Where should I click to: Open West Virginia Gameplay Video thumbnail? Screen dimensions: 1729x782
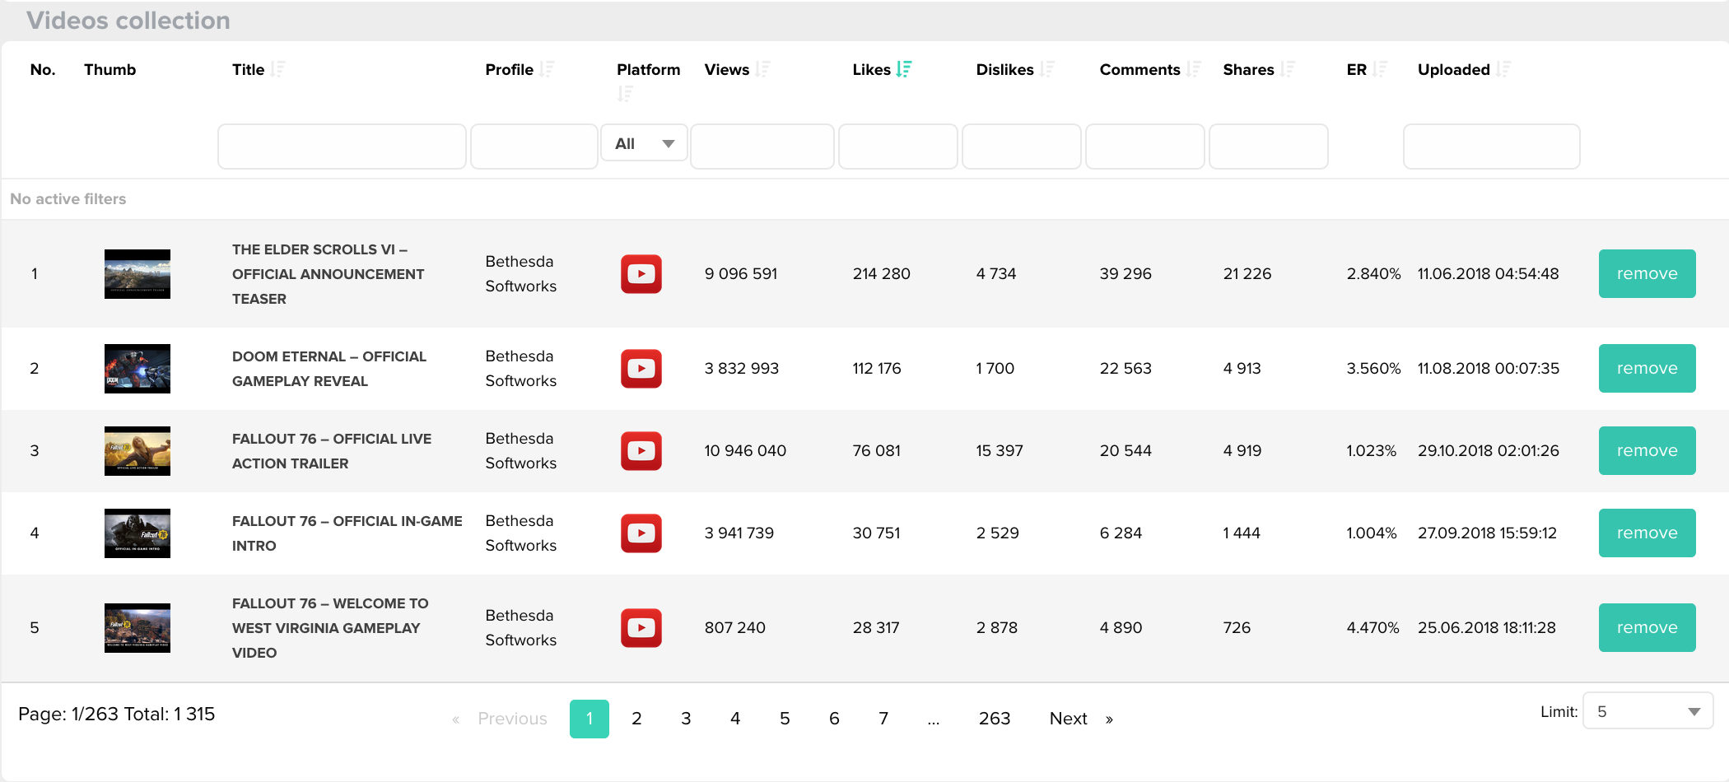coord(137,628)
